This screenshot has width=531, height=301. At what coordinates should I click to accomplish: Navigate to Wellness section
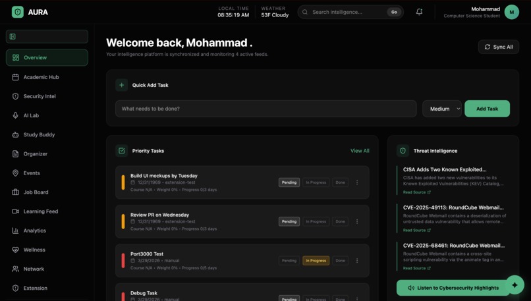coord(47,250)
